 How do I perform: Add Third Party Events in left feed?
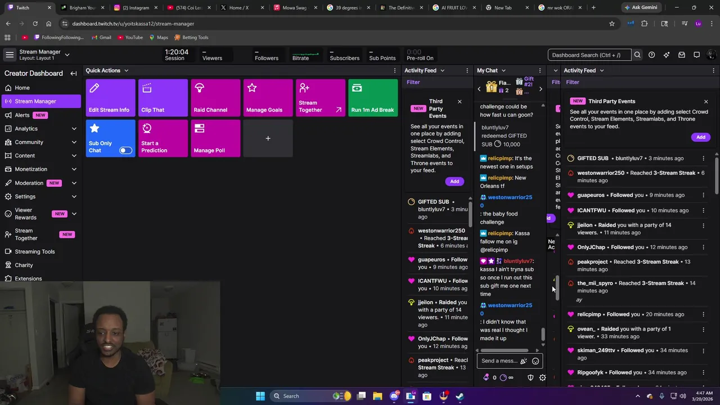[454, 182]
